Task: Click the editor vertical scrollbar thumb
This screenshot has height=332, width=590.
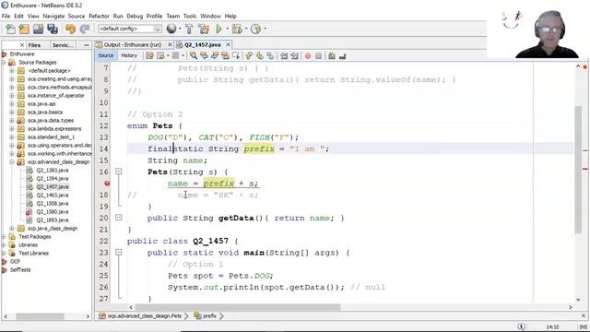Action: click(x=578, y=170)
